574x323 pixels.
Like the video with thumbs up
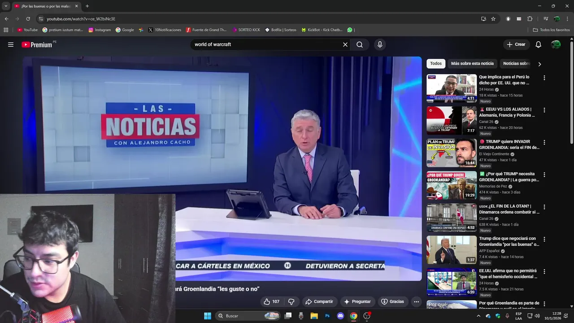click(272, 301)
